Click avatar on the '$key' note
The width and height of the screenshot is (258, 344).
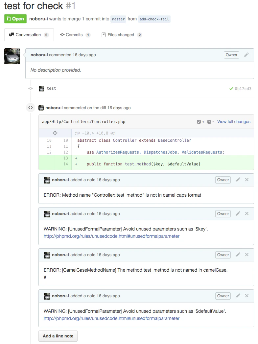[x=47, y=214]
